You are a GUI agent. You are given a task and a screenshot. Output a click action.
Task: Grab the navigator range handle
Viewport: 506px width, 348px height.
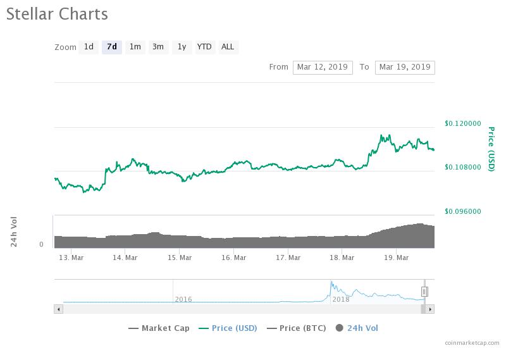click(x=424, y=292)
